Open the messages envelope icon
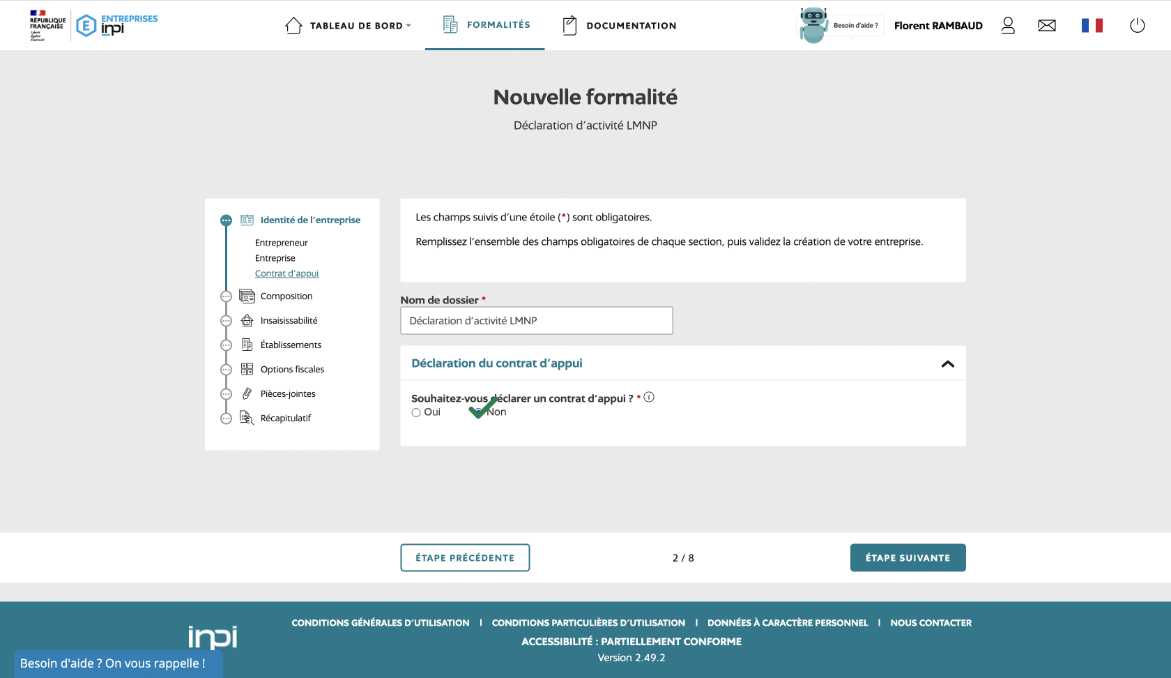 pyautogui.click(x=1047, y=26)
